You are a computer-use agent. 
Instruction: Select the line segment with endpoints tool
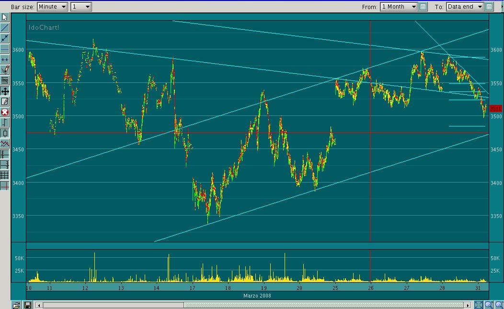point(5,38)
